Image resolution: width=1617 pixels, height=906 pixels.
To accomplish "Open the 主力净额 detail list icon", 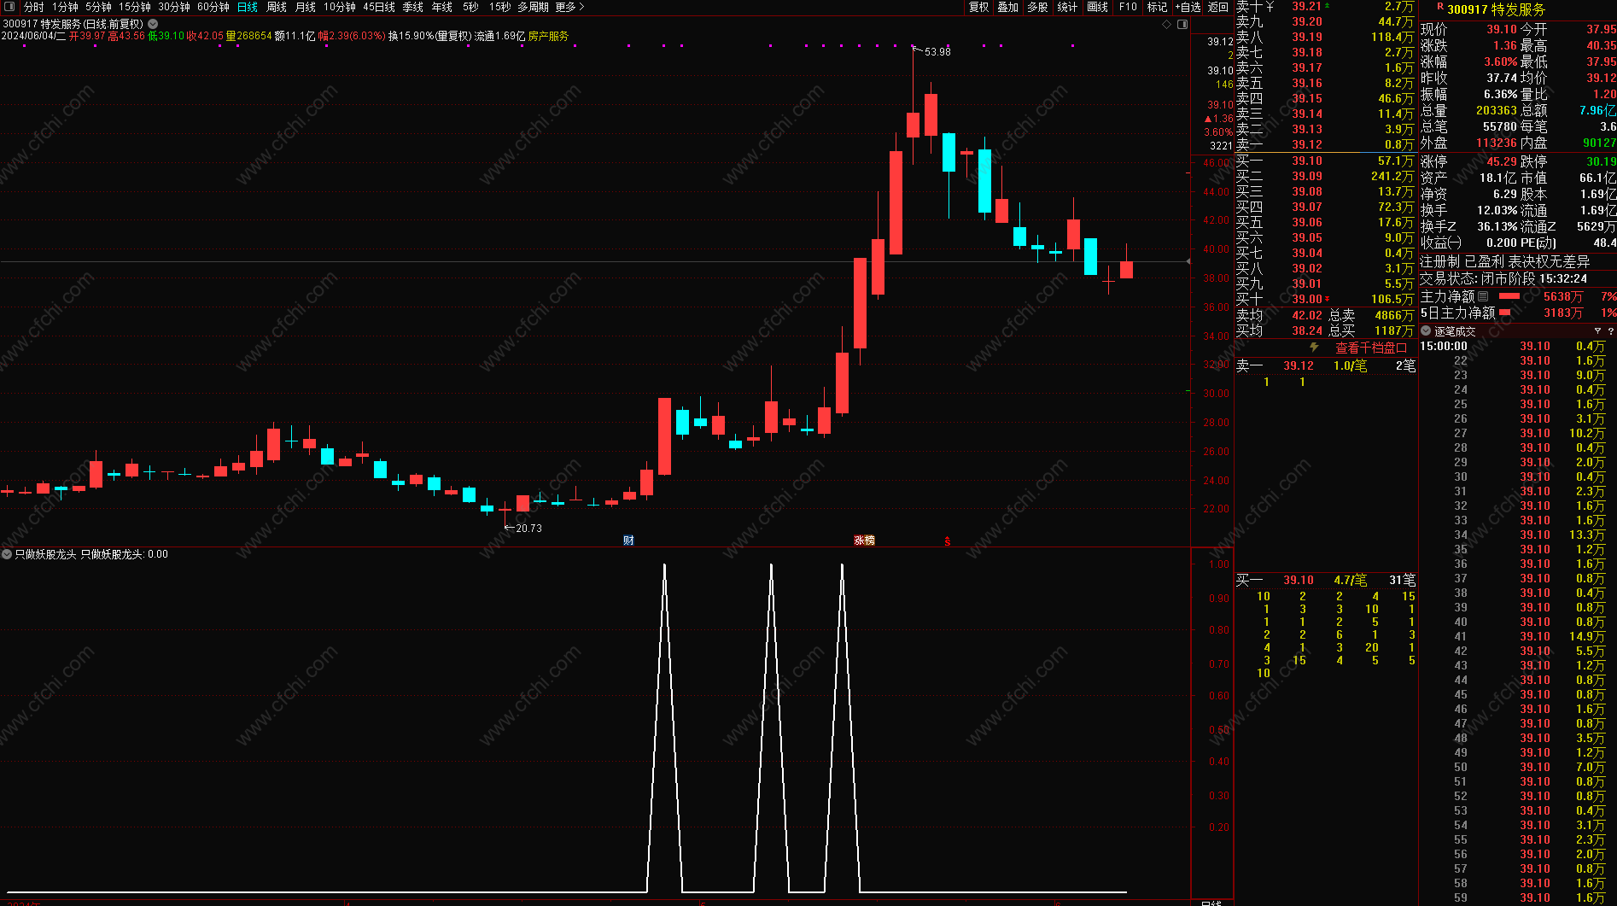I will (x=1483, y=296).
